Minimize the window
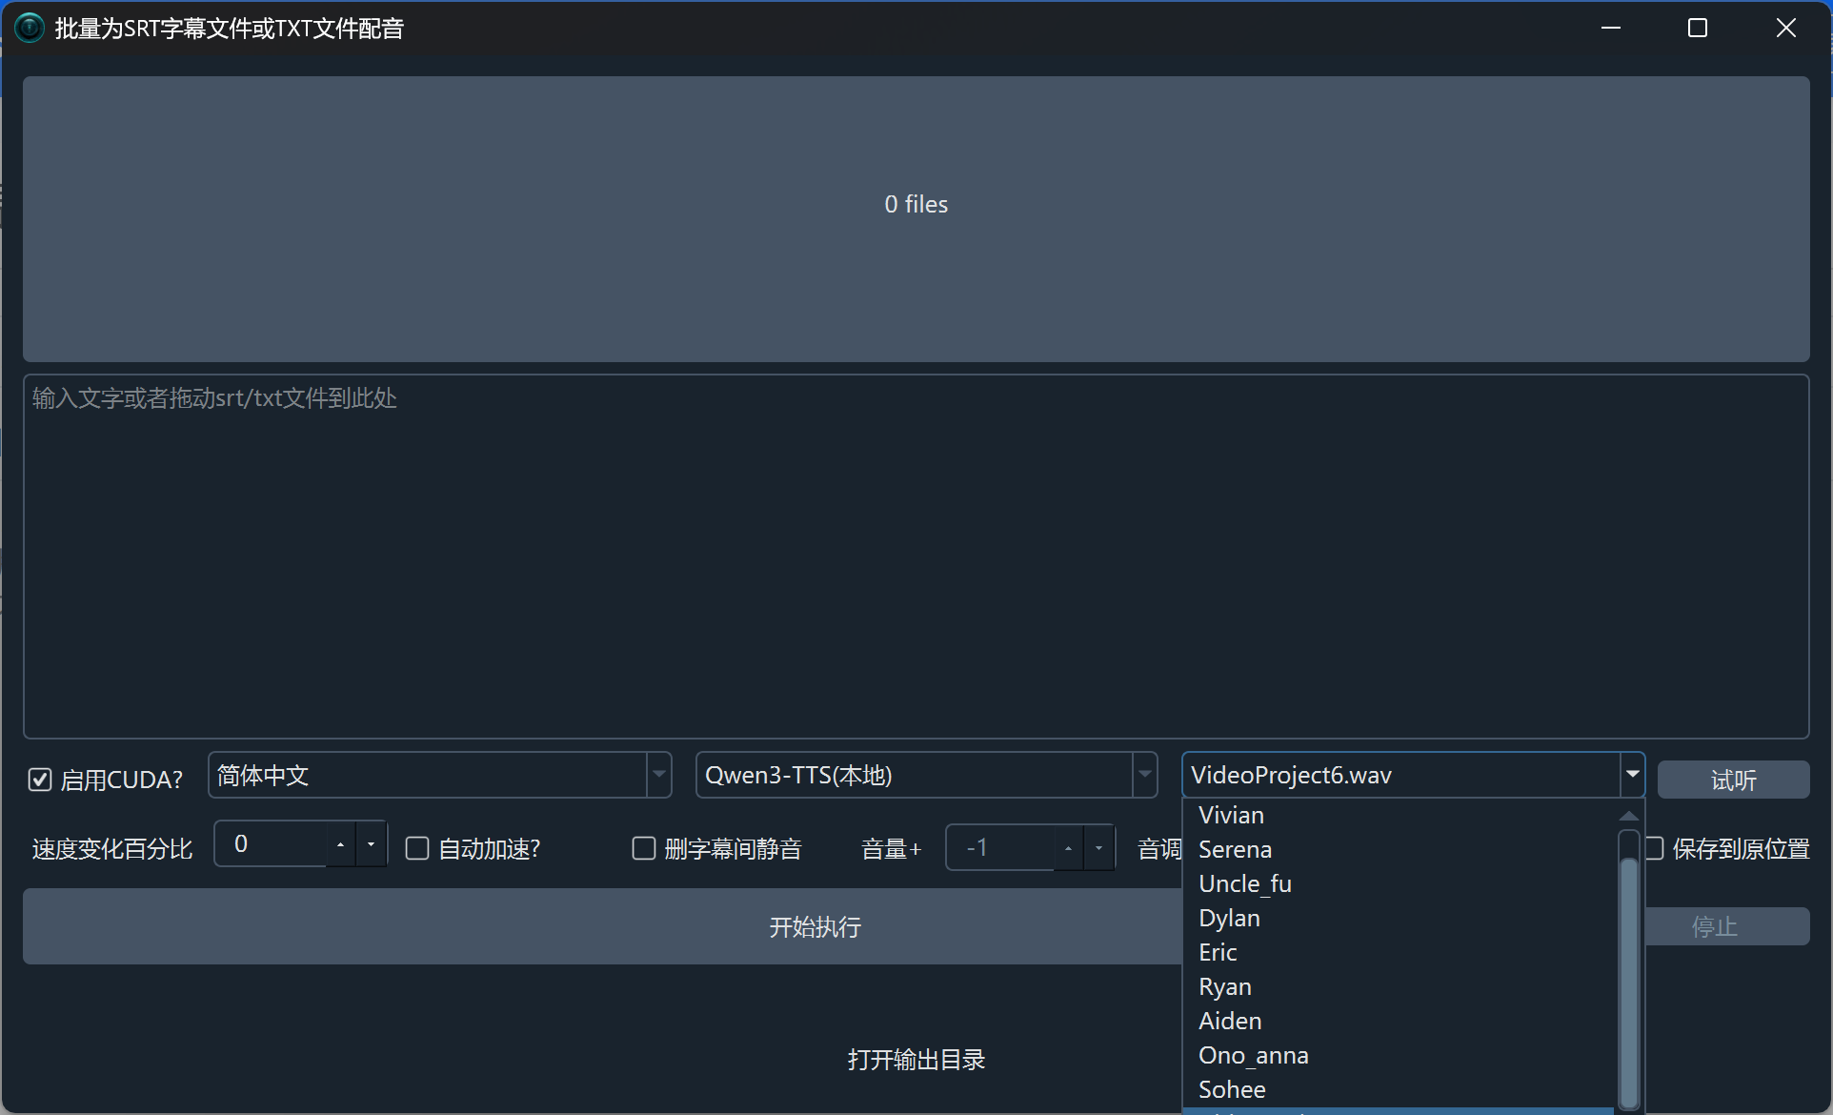Image resolution: width=1833 pixels, height=1115 pixels. click(1610, 28)
